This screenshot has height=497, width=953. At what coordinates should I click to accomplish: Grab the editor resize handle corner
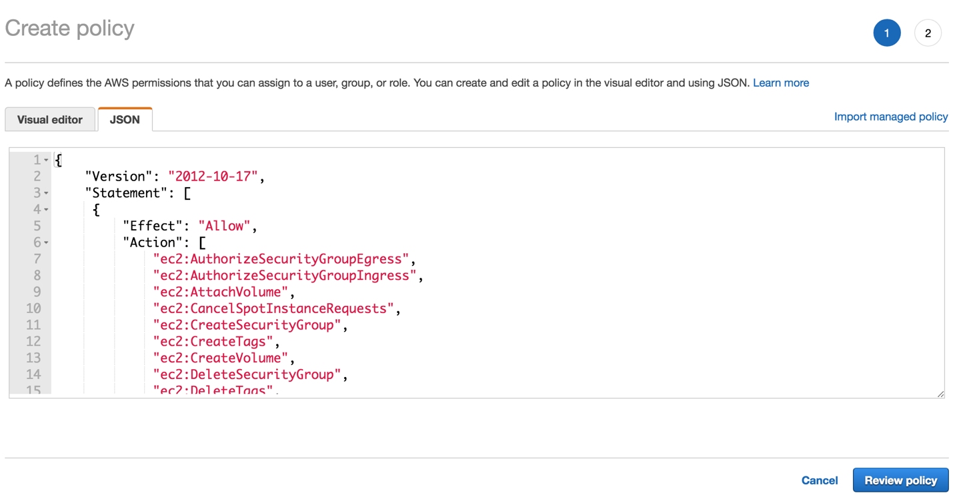click(x=940, y=394)
